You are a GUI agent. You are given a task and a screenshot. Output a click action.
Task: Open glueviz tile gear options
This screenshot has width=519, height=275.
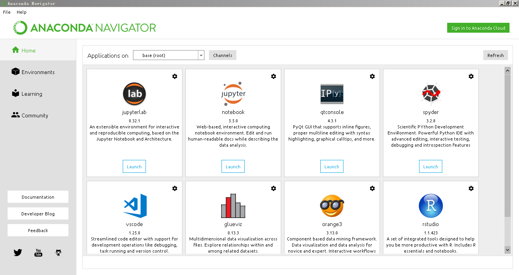pos(274,188)
